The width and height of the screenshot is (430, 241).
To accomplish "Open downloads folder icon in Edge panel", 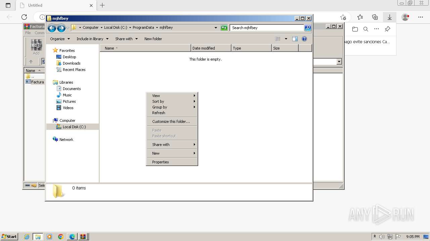I will 355,29.
